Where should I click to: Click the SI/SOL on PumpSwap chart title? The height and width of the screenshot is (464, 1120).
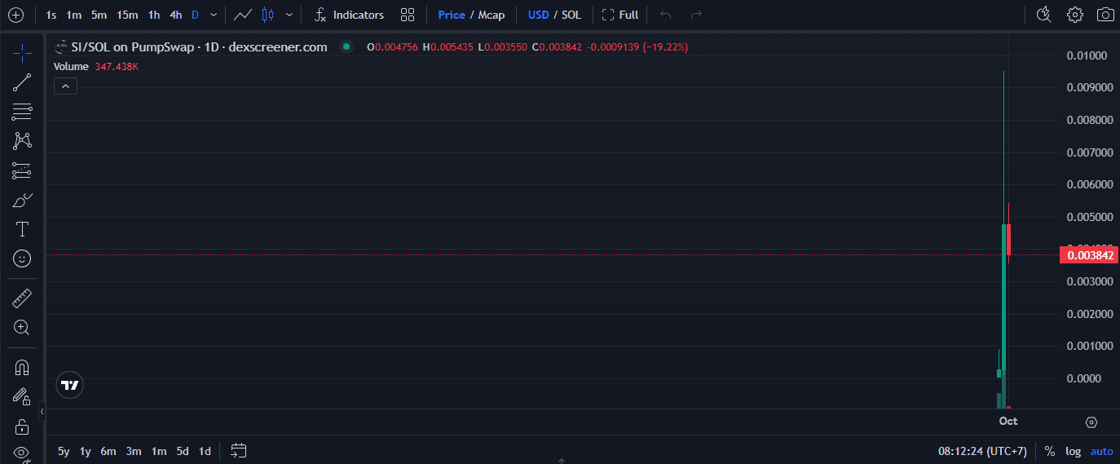[199, 47]
